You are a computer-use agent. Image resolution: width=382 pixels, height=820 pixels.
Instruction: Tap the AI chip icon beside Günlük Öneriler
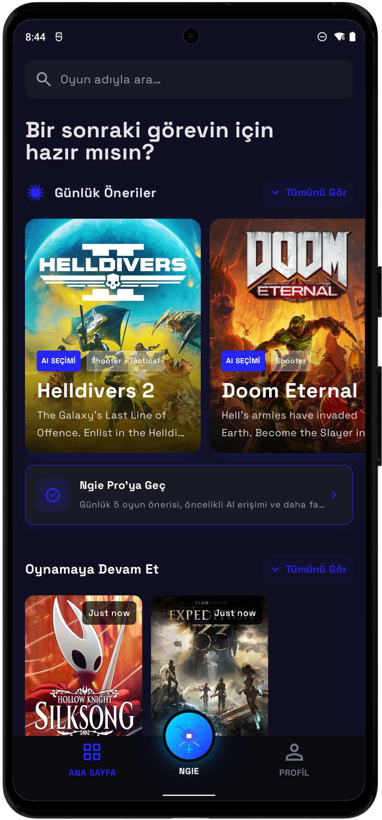tap(36, 193)
